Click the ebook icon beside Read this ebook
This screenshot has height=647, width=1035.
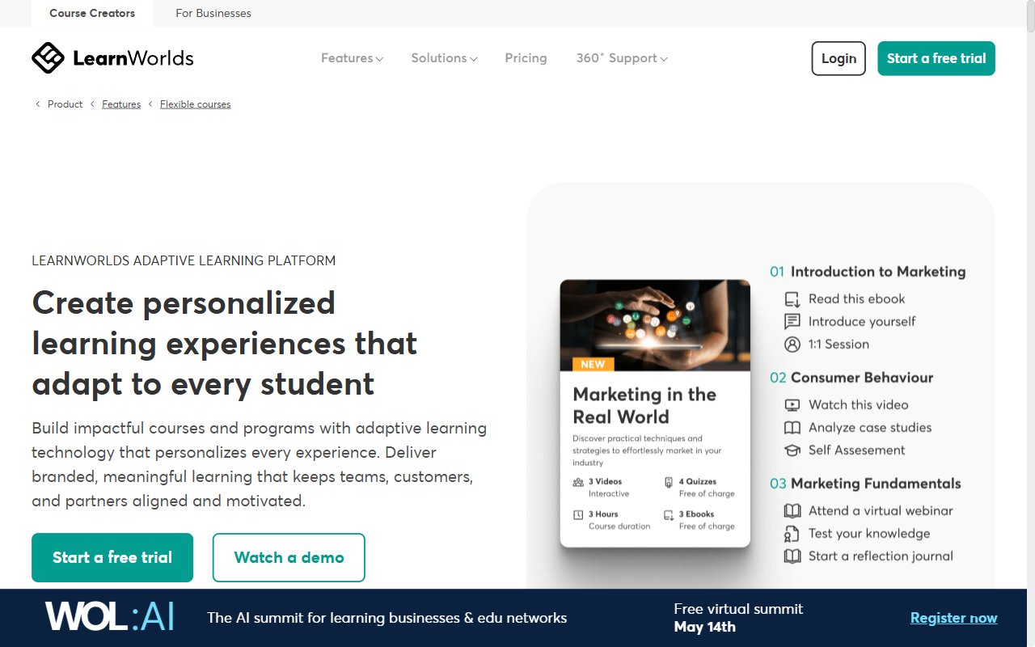click(x=792, y=299)
